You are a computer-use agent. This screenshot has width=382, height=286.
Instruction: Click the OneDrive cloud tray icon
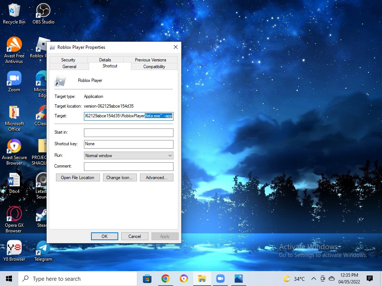coord(332,279)
